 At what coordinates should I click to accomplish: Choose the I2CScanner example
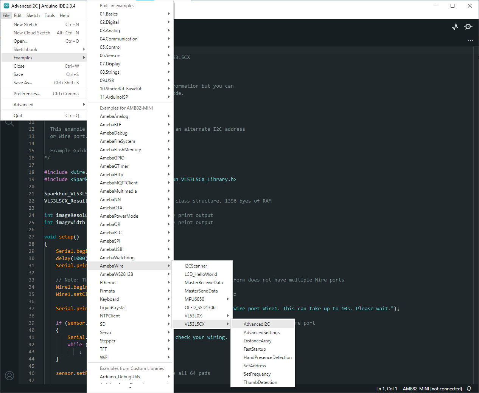point(196,266)
